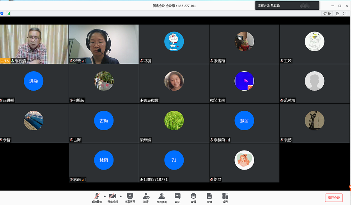Screen dimensions: 351x205
Task: Click the meeting timer 07:59
Action: click(x=327, y=14)
